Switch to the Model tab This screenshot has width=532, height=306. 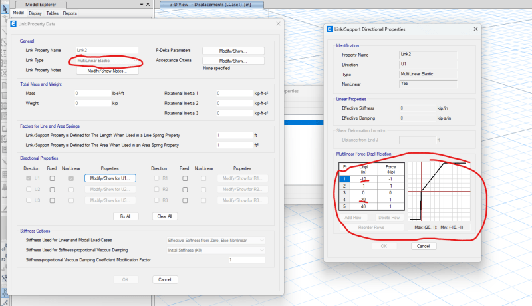click(19, 13)
